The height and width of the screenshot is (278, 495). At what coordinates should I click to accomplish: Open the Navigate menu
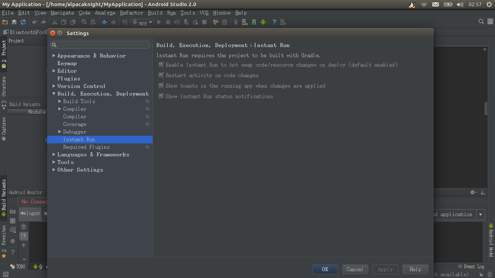point(62,13)
